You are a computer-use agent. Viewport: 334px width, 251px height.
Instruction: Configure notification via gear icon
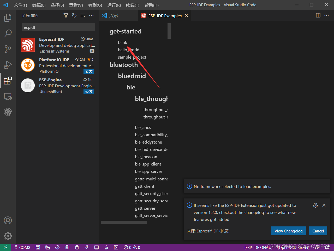(315, 205)
